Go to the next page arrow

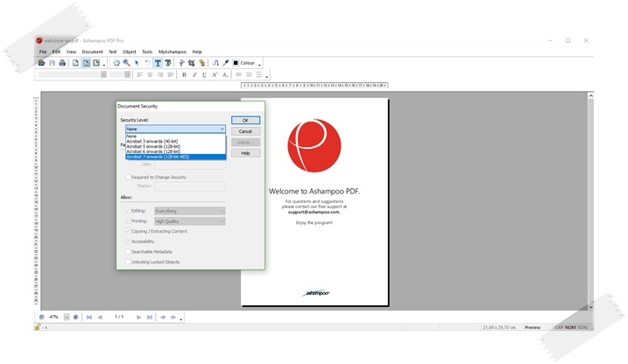point(139,318)
